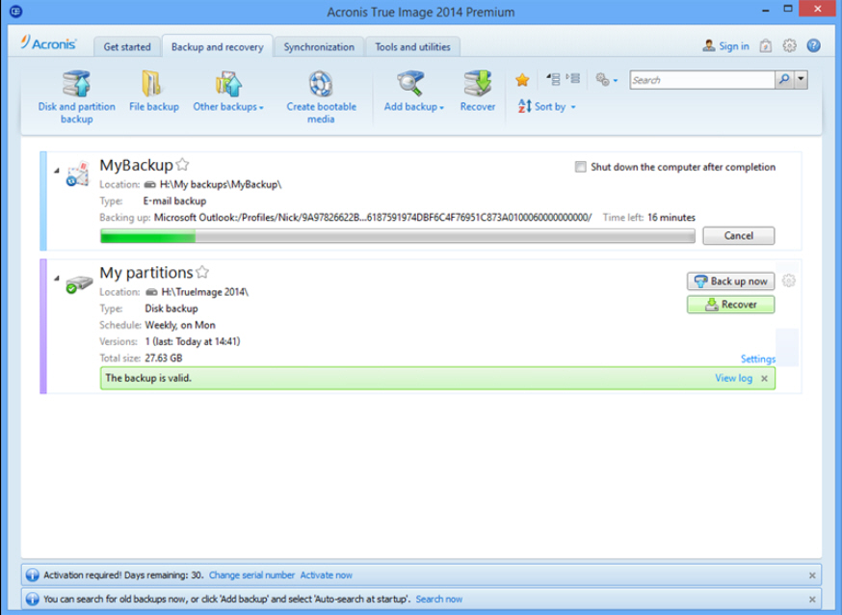Viewport: 842px width, 615px height.
Task: Close the activation required notice
Action: (x=812, y=575)
